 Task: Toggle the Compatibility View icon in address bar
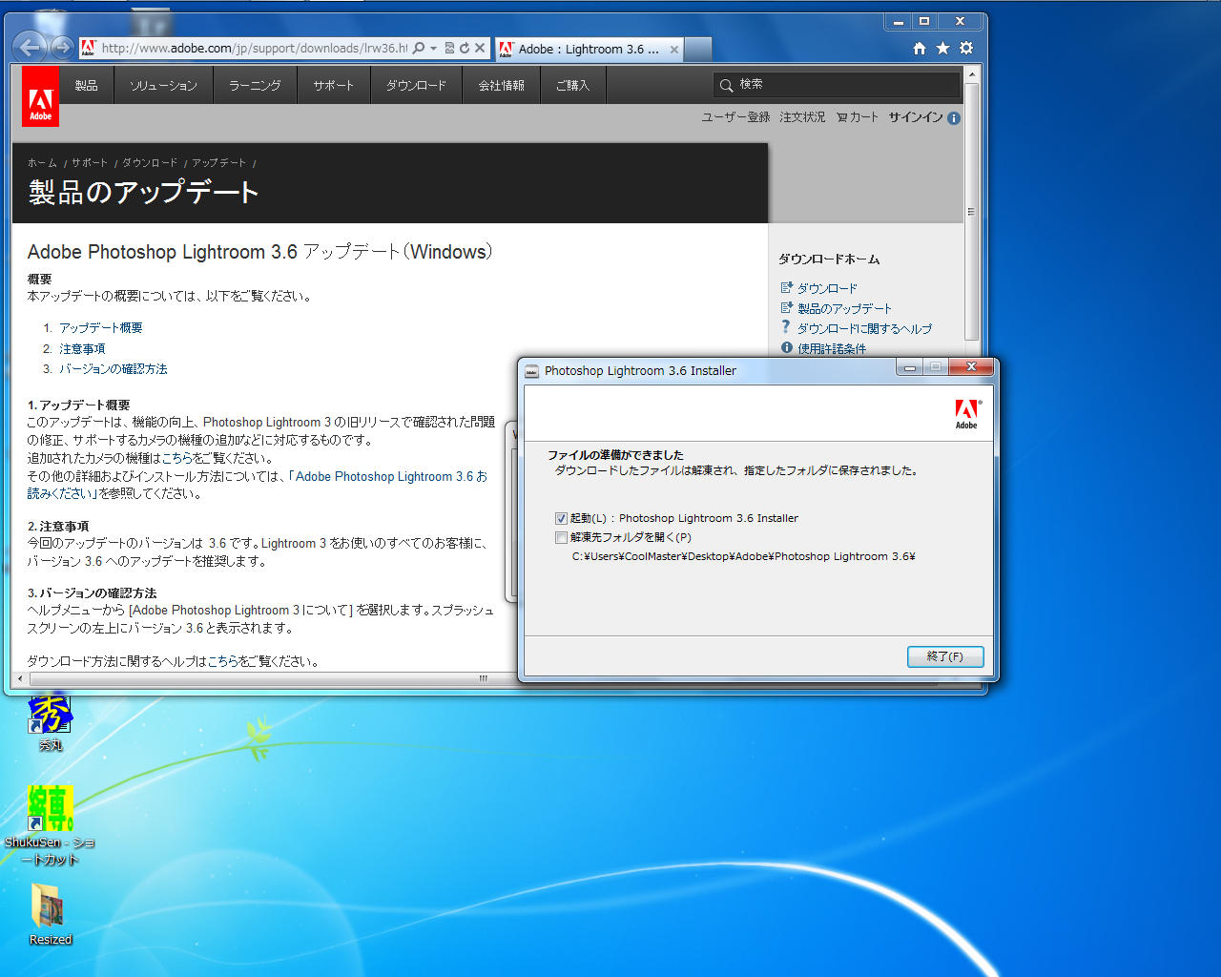point(449,48)
